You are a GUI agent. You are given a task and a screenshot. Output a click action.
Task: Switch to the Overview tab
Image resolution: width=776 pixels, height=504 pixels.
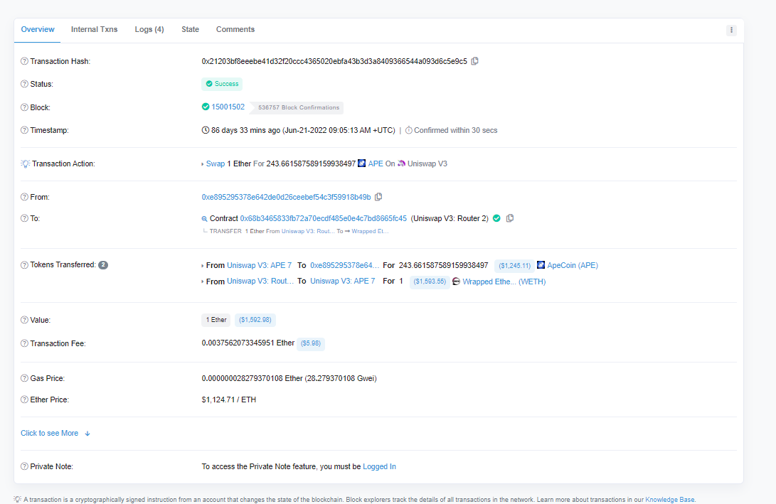38,30
